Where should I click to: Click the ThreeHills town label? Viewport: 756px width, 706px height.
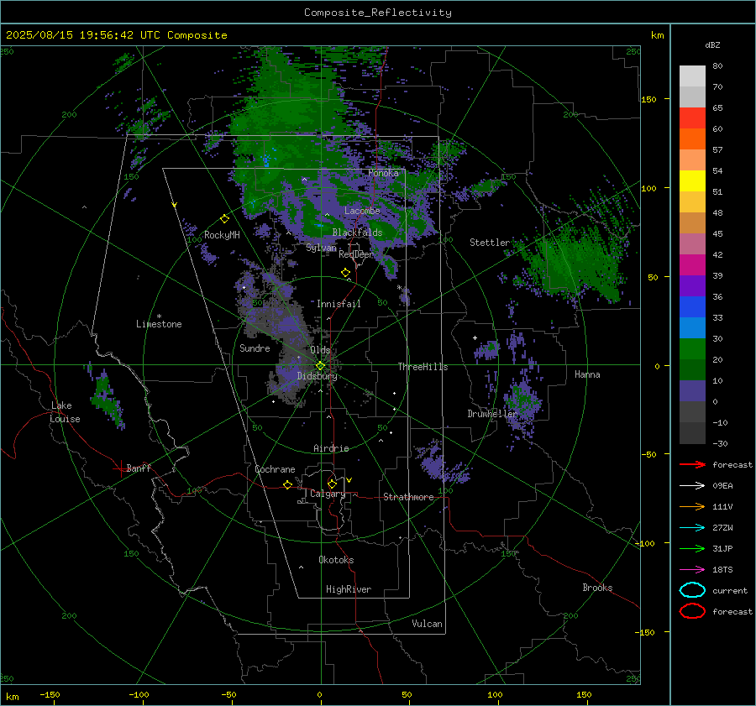pyautogui.click(x=423, y=367)
